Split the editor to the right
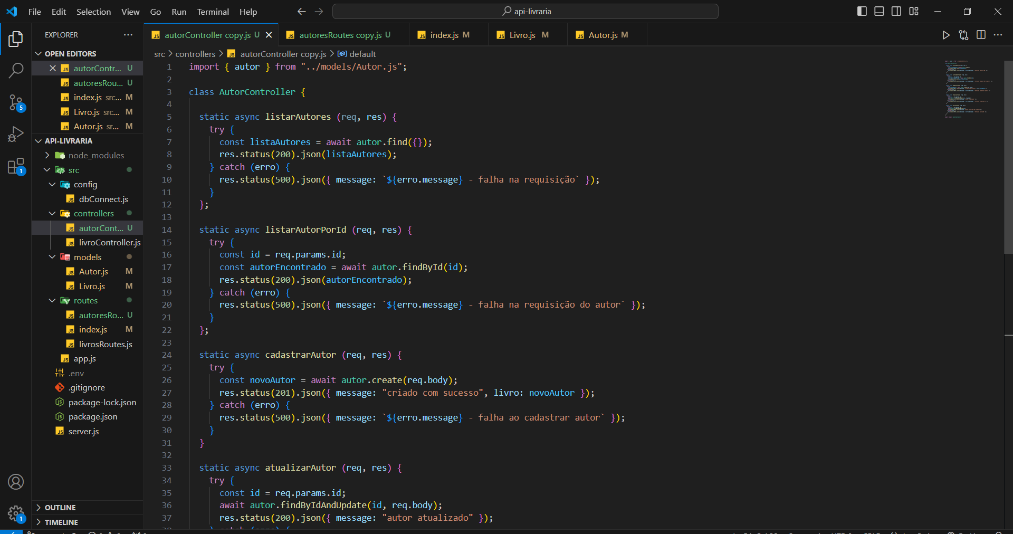Viewport: 1013px width, 534px height. (x=981, y=35)
